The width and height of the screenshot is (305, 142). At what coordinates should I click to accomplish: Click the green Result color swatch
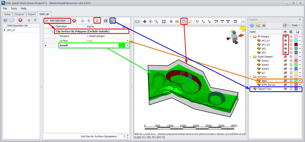coord(122,45)
